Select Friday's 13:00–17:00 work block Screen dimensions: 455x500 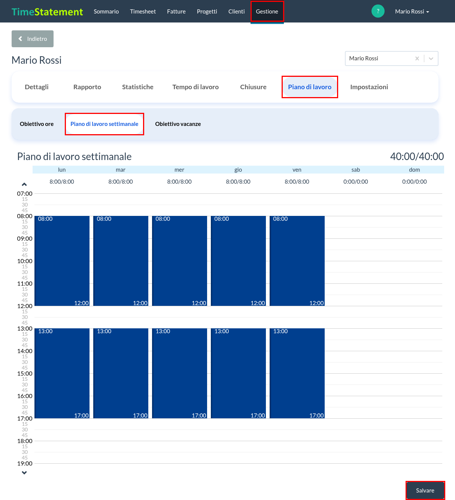click(297, 373)
